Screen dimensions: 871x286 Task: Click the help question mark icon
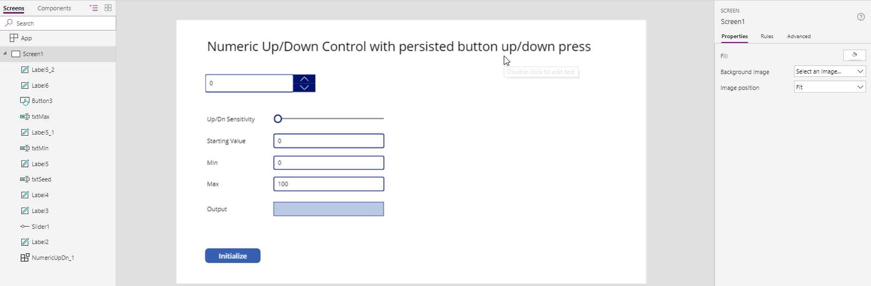(861, 17)
